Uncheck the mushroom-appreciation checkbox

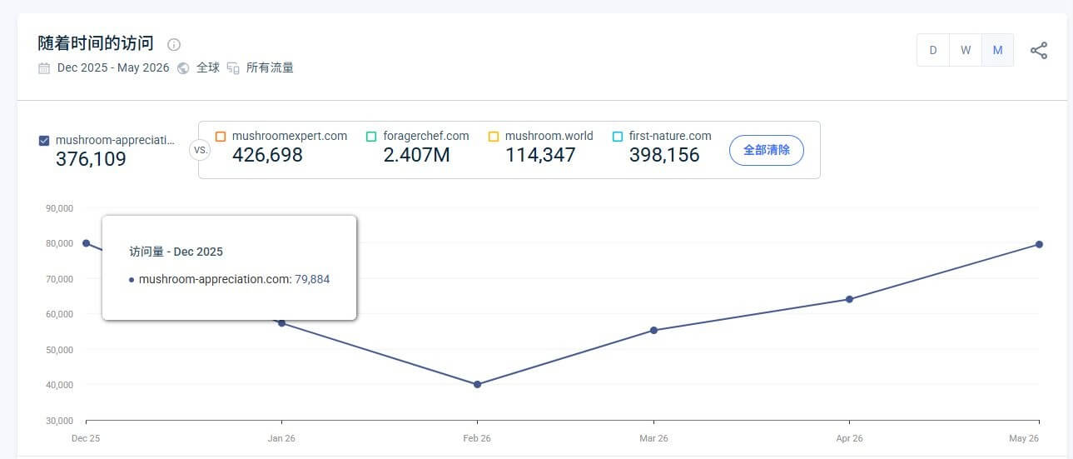pyautogui.click(x=44, y=140)
